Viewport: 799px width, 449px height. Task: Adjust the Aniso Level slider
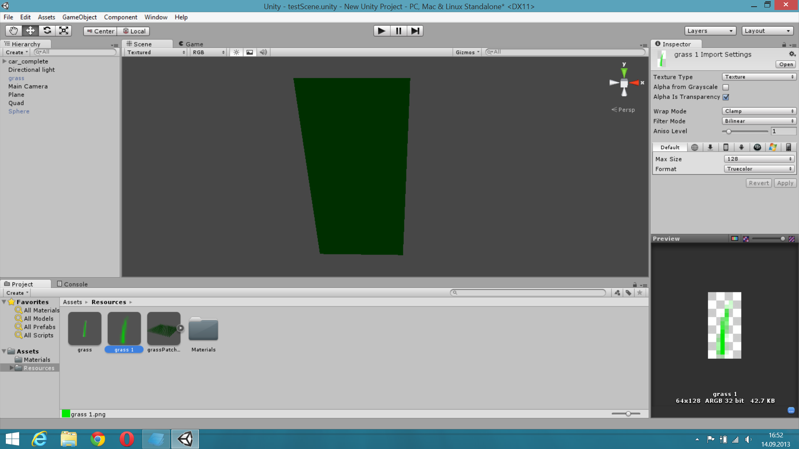(x=729, y=131)
